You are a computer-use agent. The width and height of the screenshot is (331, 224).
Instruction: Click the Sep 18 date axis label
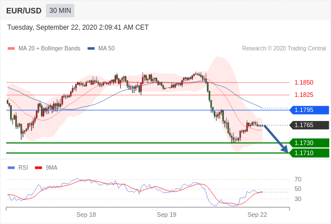point(86,214)
